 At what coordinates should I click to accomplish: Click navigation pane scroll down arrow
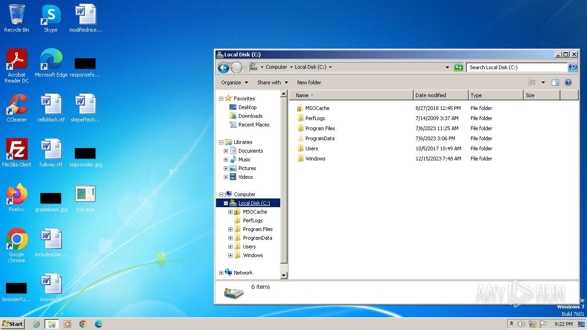click(x=283, y=275)
